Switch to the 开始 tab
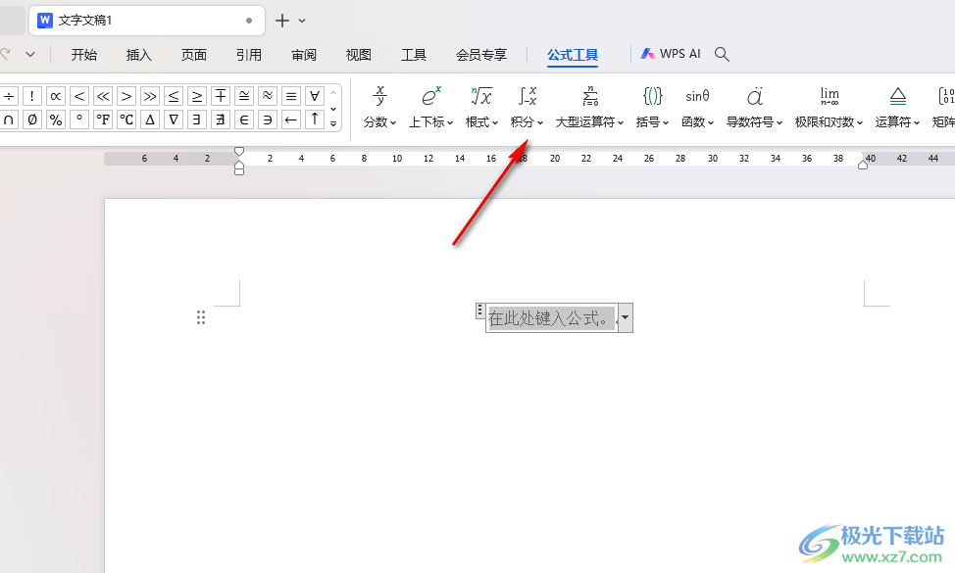Screen dimensions: 955x573 point(84,55)
